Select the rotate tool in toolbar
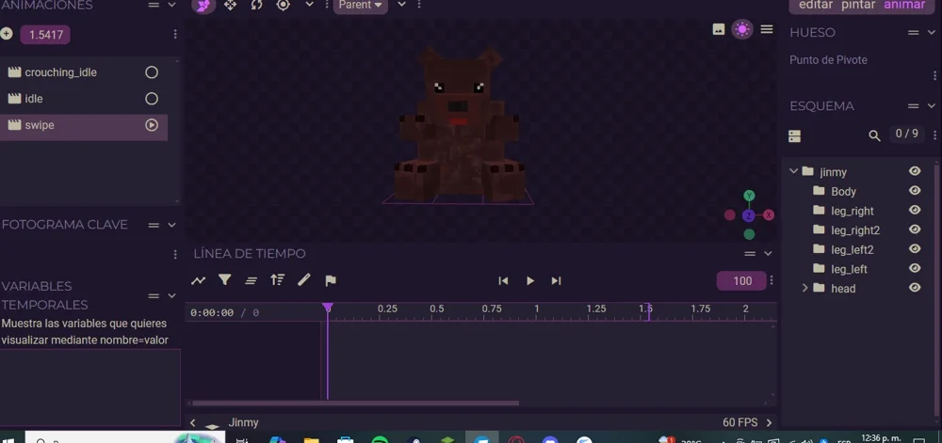Screen dimensions: 942x443 (x=256, y=5)
